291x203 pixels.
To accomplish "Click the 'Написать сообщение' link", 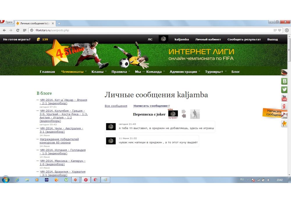I will tap(151, 106).
